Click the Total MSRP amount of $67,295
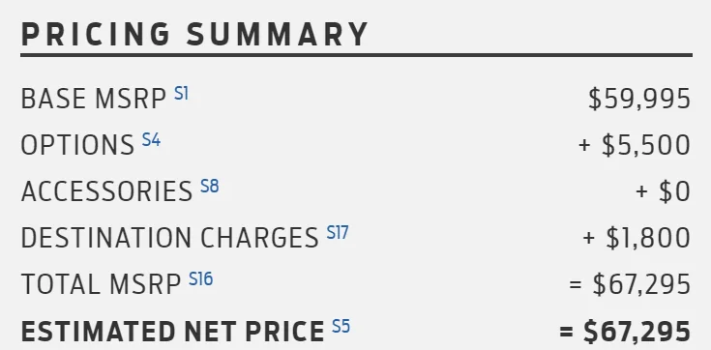This screenshot has width=711, height=350. (x=630, y=284)
